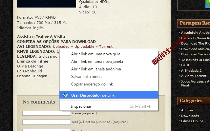
Task: Choose Salvar link como...
Action: [x=109, y=77]
